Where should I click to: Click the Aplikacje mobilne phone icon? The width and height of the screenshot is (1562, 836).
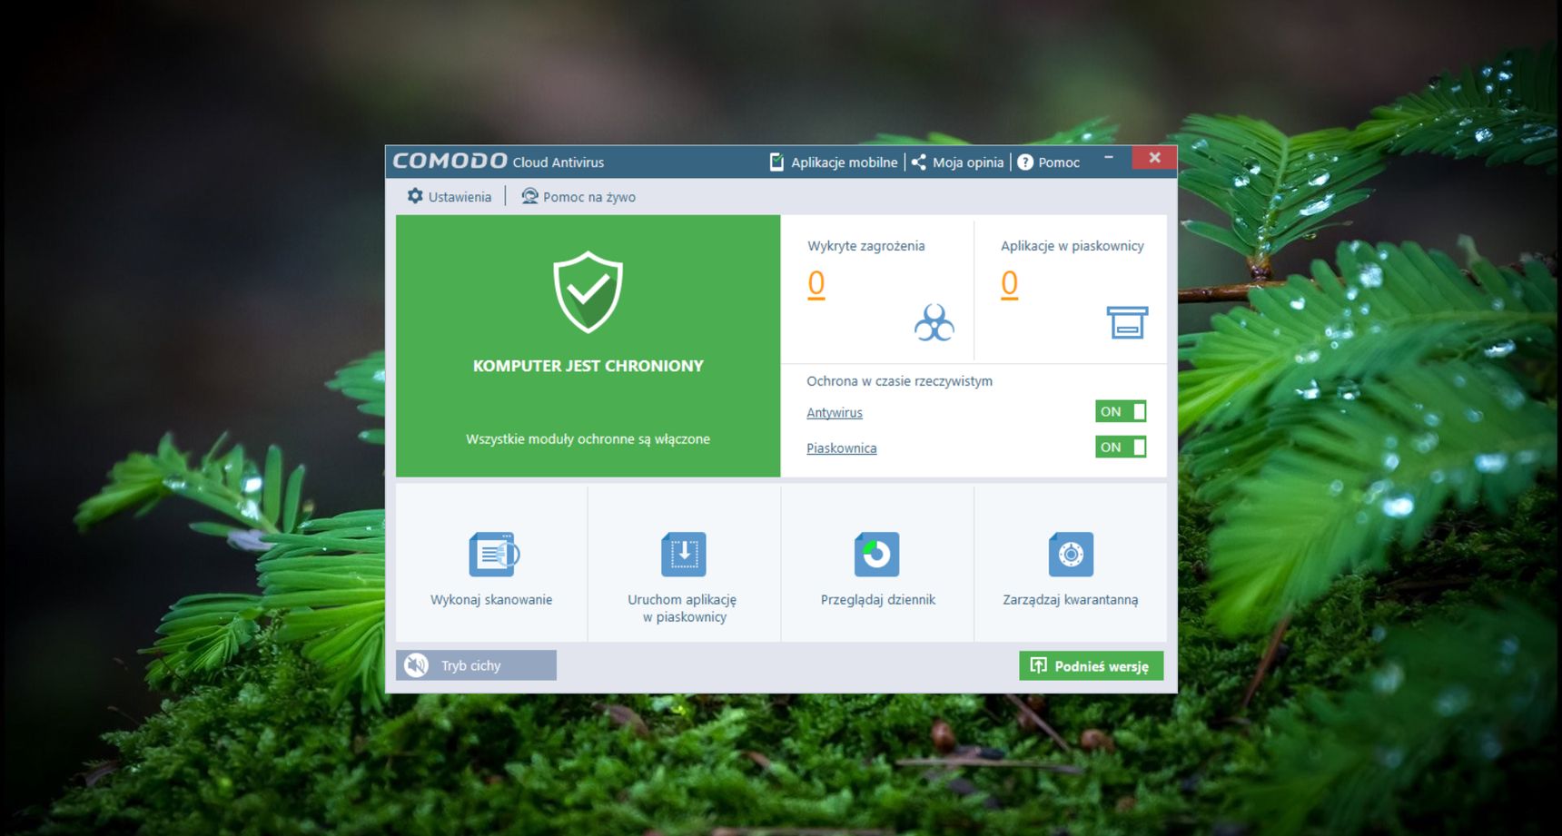(x=776, y=162)
